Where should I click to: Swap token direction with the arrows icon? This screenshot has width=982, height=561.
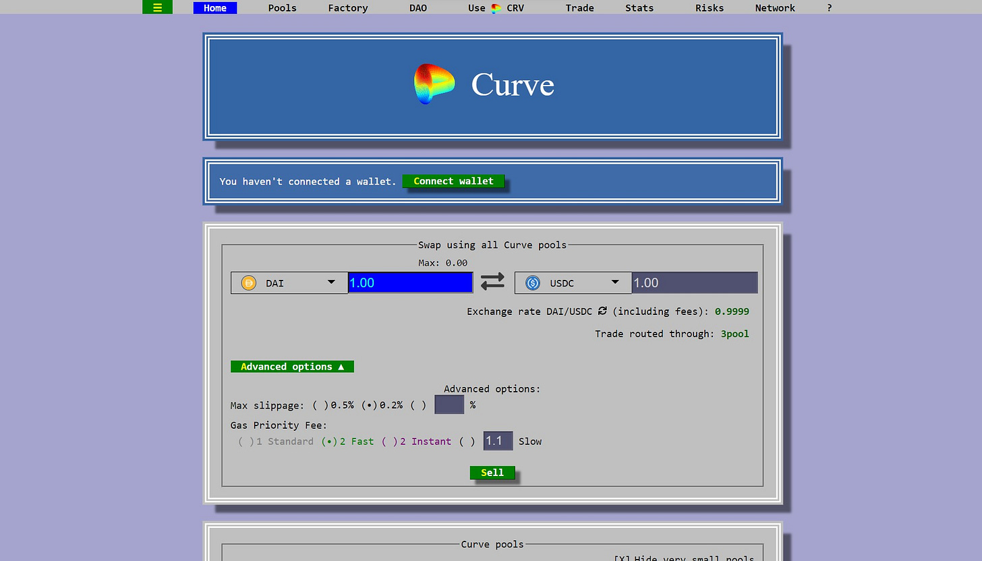[x=492, y=282]
